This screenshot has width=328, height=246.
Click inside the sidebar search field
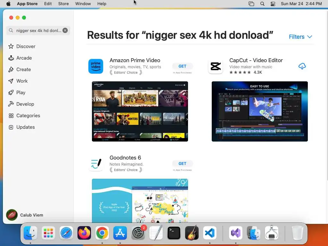pos(38,30)
